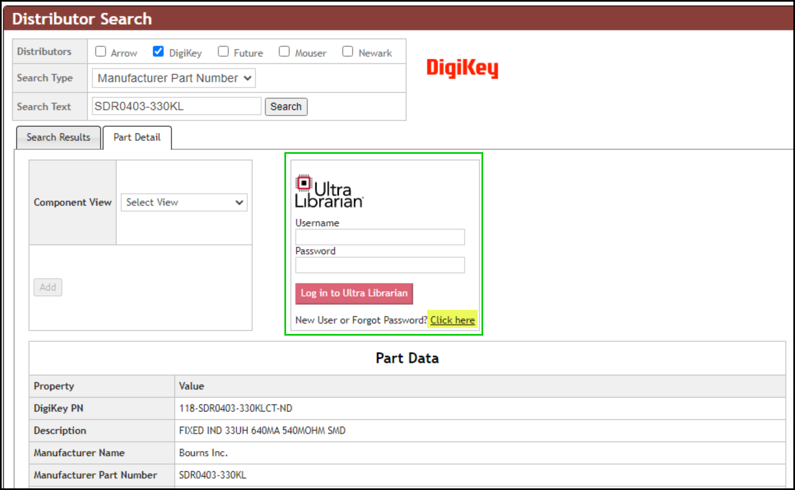The height and width of the screenshot is (490, 795).
Task: Uncheck the DigiKey distributor checkbox
Action: (158, 51)
